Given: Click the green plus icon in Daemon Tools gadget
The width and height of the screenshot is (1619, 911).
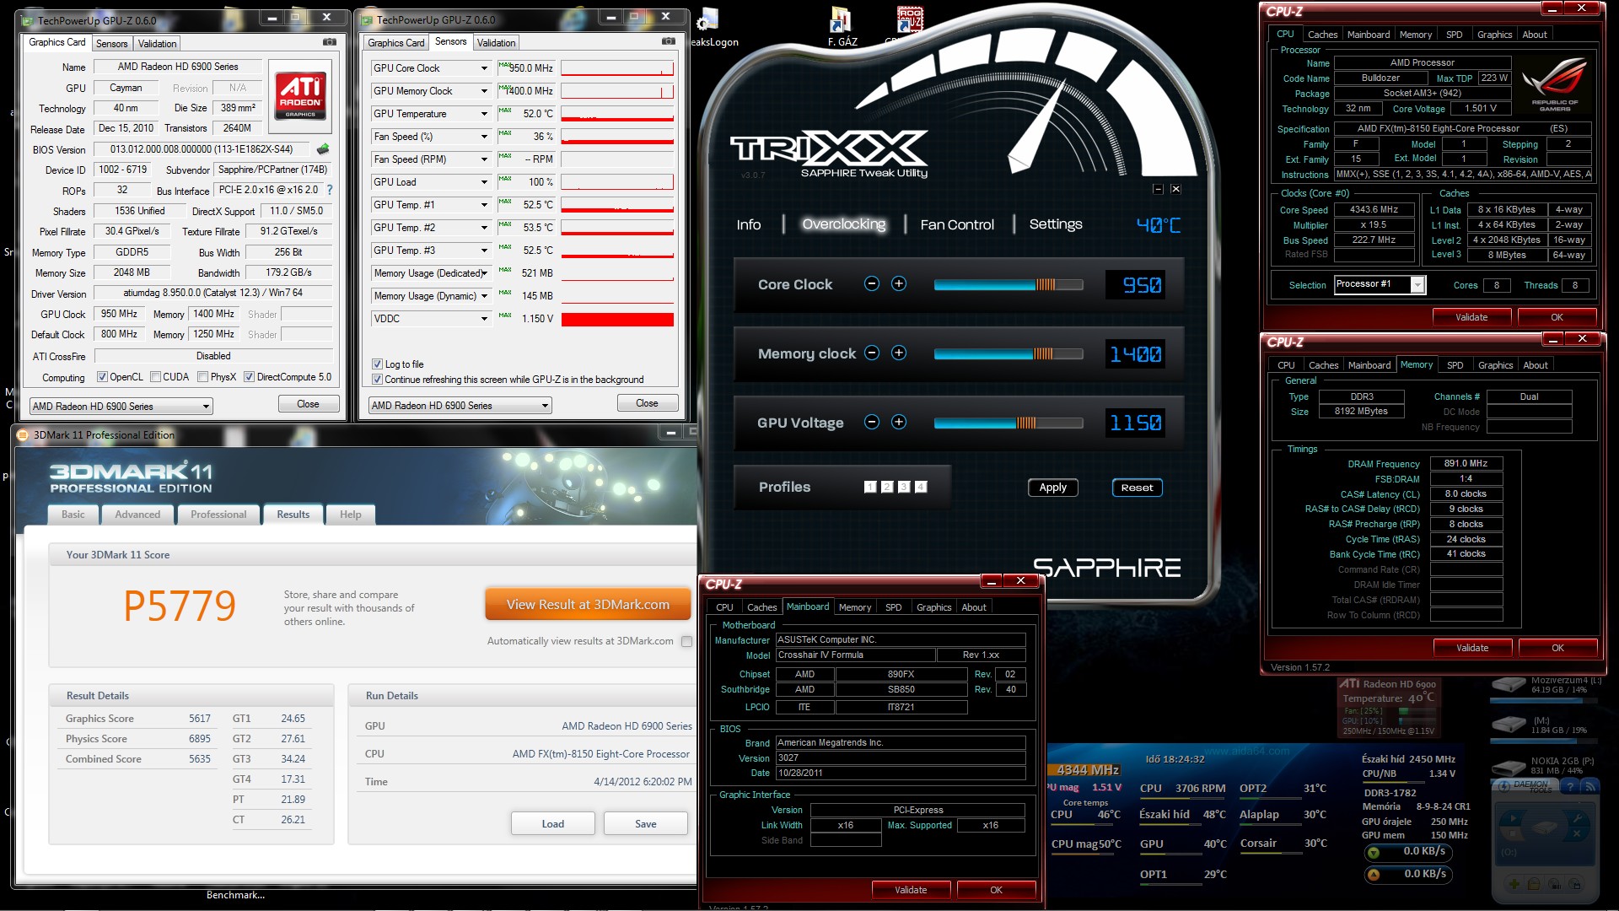Looking at the screenshot, I should tap(1514, 884).
